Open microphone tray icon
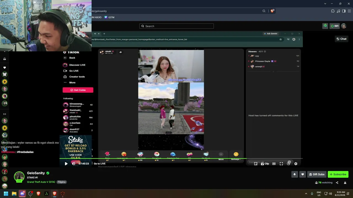This screenshot has width=353, height=198. click(312, 194)
